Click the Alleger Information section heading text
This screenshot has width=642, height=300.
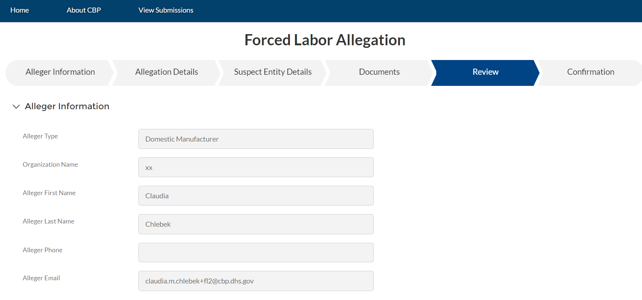click(x=67, y=106)
